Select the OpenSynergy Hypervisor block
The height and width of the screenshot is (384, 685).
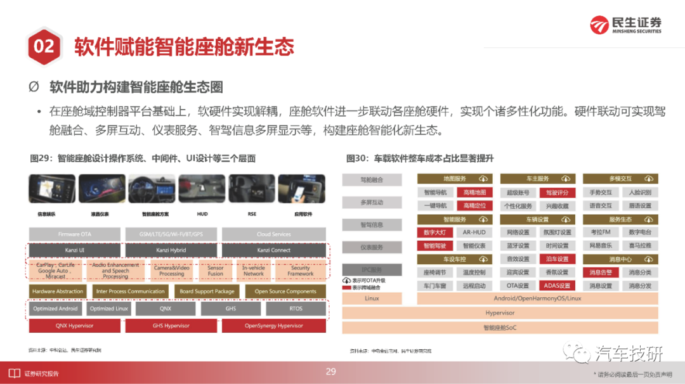(x=274, y=326)
